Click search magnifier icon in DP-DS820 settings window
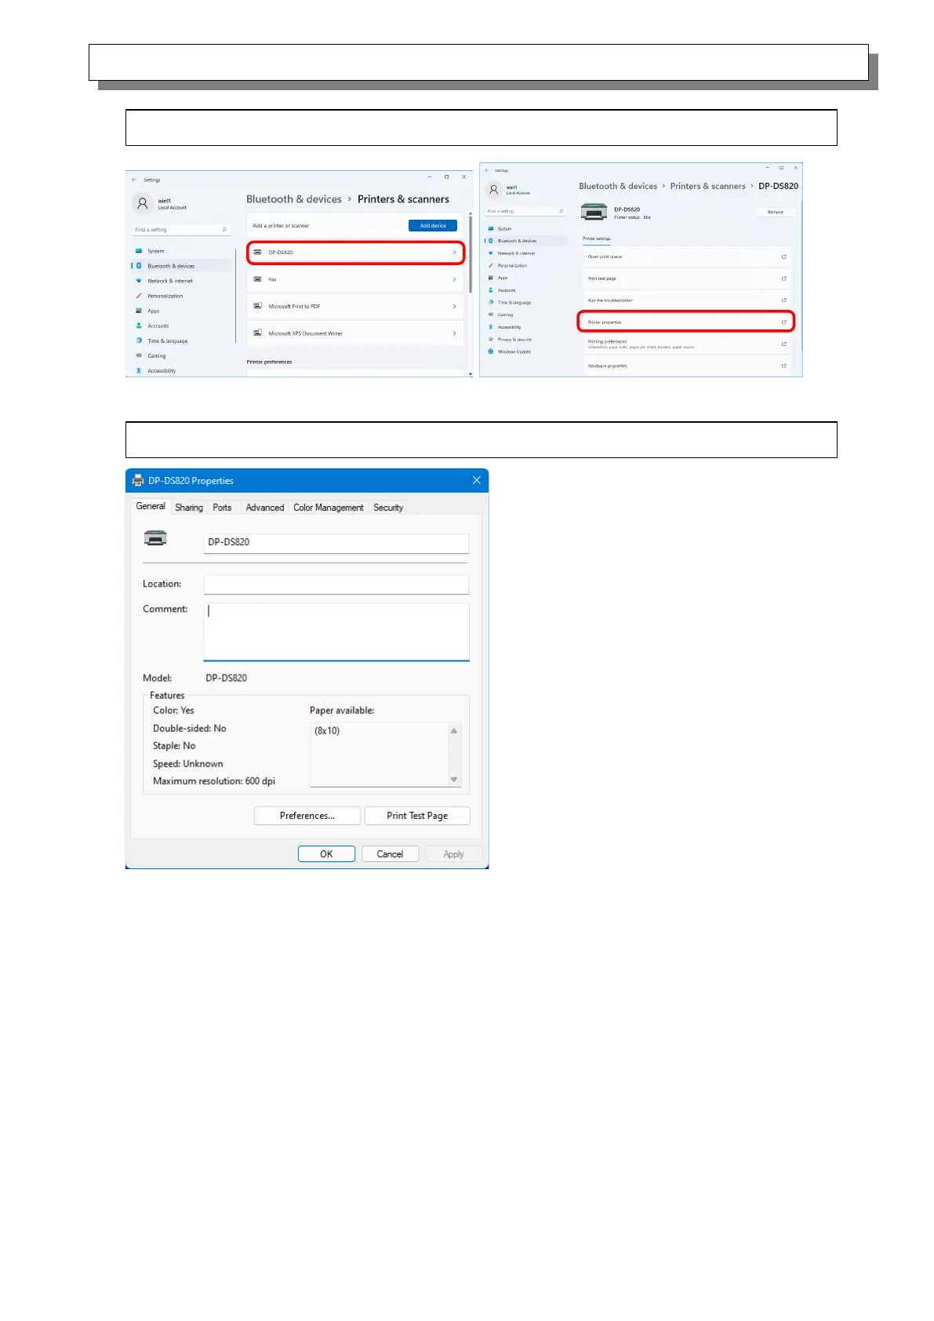Image resolution: width=934 pixels, height=1321 pixels. 561,211
